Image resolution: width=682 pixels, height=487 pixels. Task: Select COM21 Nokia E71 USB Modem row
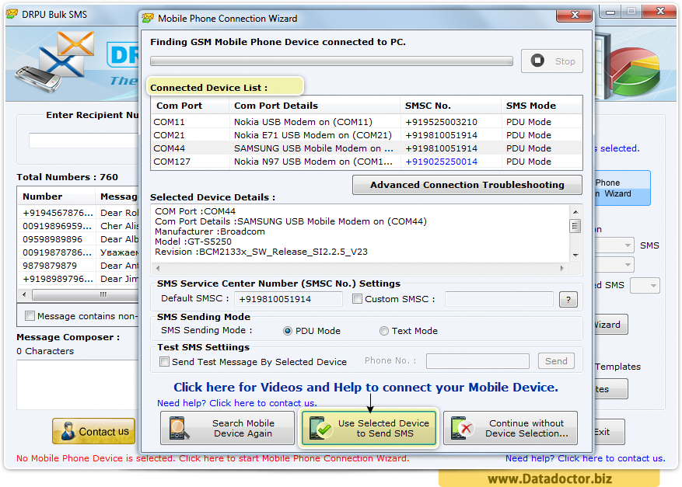tap(366, 135)
